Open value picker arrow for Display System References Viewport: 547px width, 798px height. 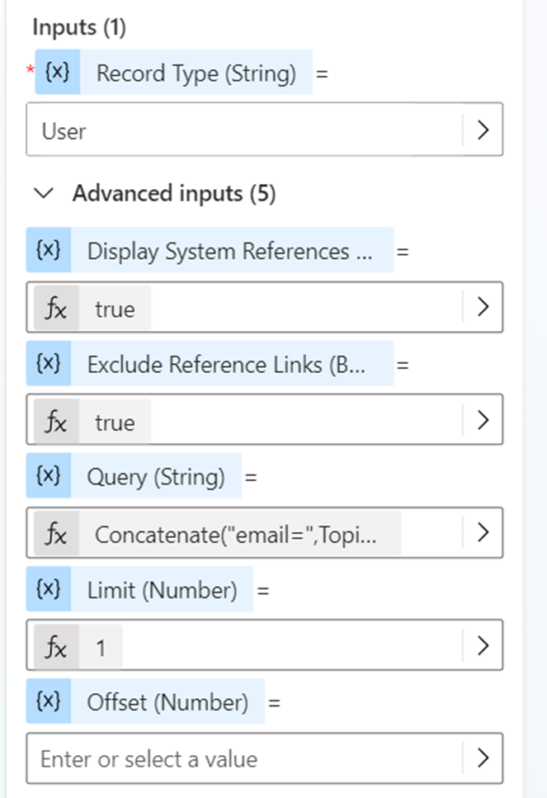coord(483,308)
